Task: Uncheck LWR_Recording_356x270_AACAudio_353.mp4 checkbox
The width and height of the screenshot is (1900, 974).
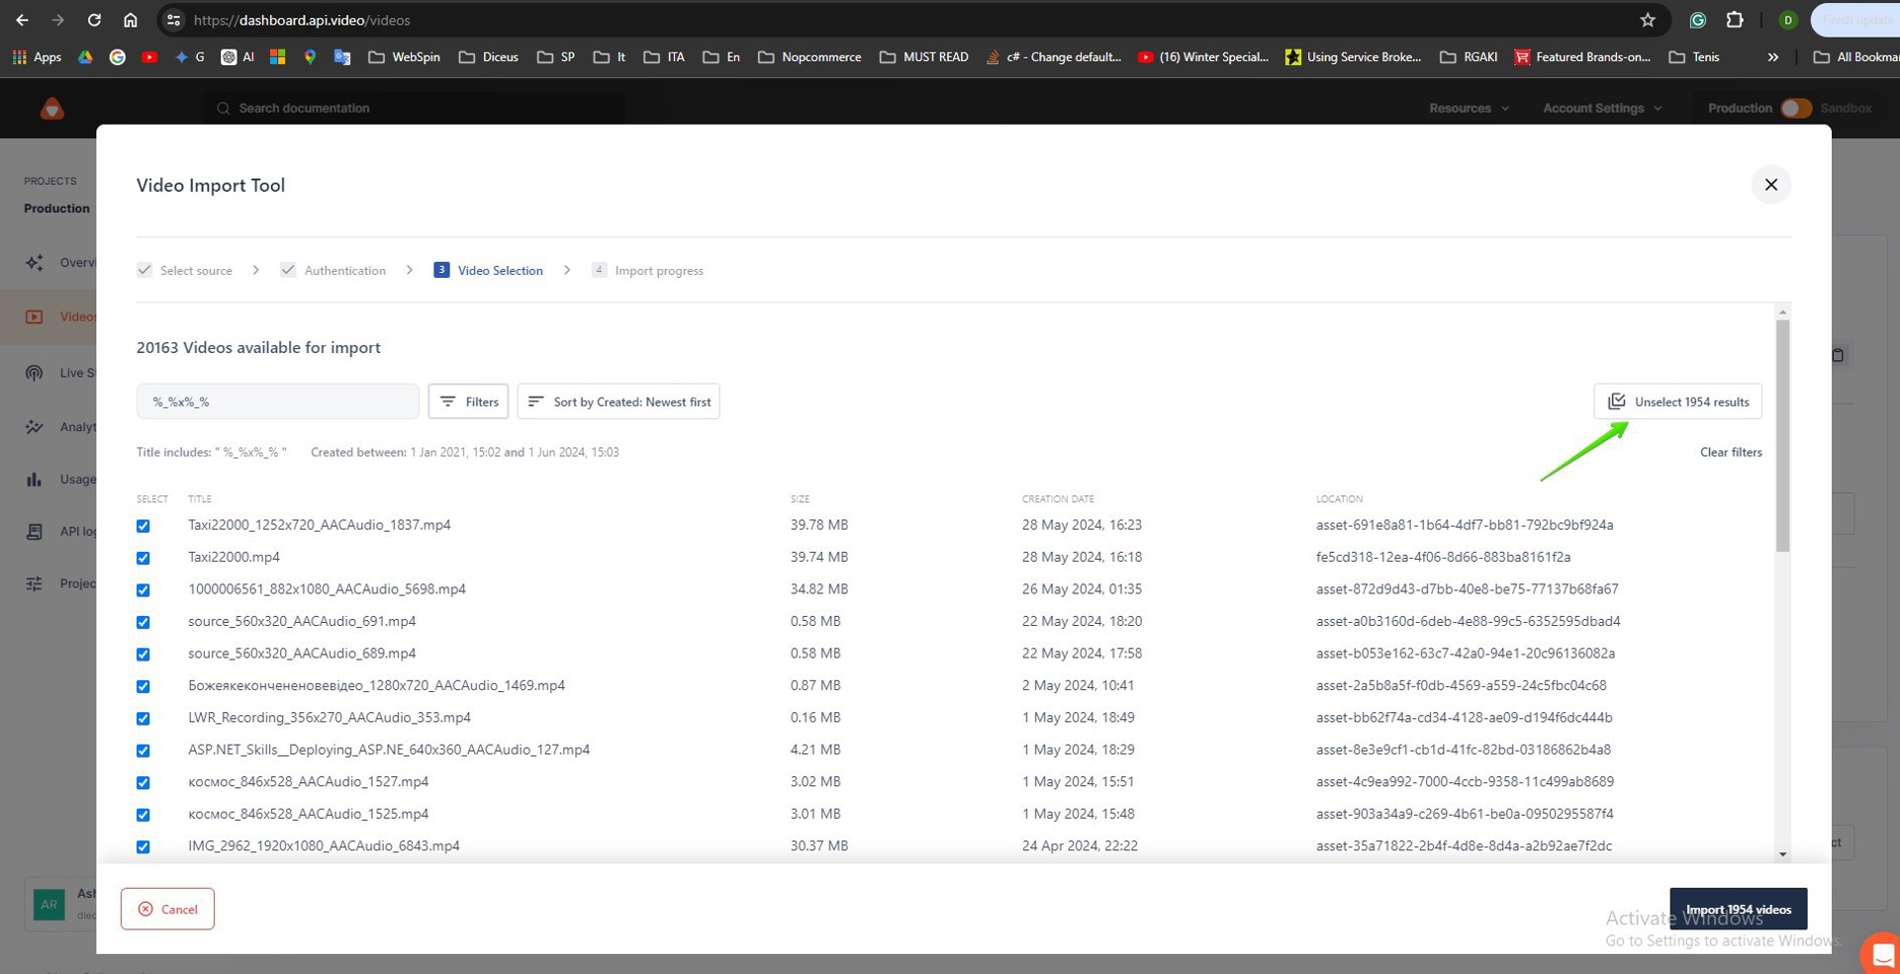Action: [143, 719]
